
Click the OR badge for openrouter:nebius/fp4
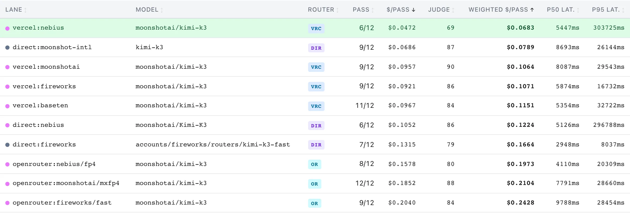click(314, 164)
